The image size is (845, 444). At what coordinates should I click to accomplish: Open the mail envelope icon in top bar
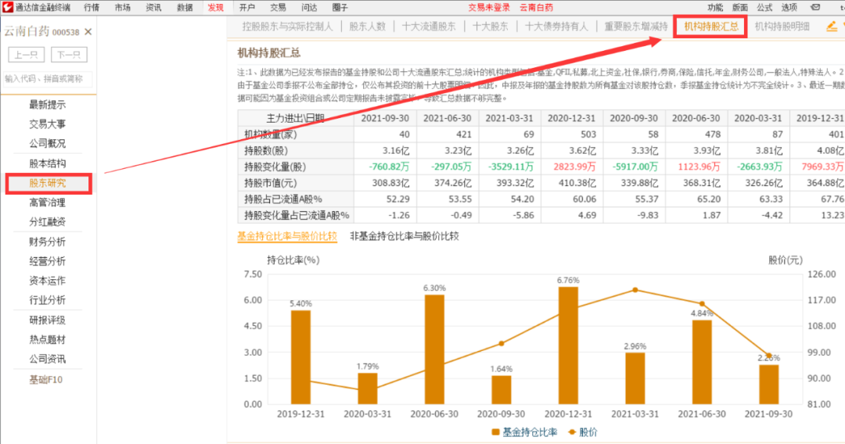tap(815, 8)
